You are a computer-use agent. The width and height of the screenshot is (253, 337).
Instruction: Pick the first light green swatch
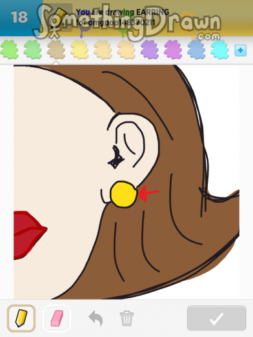9,50
